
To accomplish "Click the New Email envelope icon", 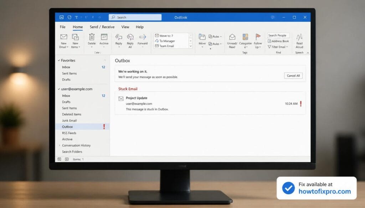I will tap(63, 37).
